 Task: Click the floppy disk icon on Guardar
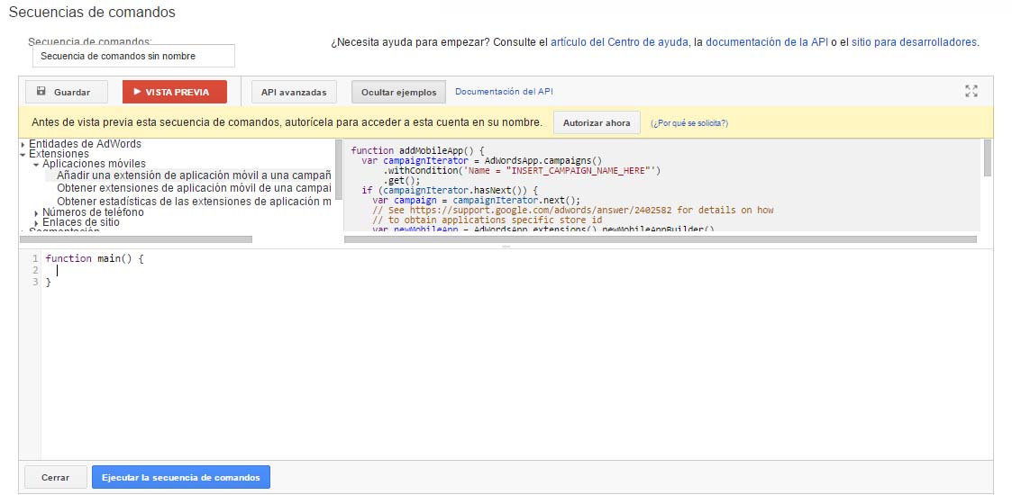click(x=41, y=92)
